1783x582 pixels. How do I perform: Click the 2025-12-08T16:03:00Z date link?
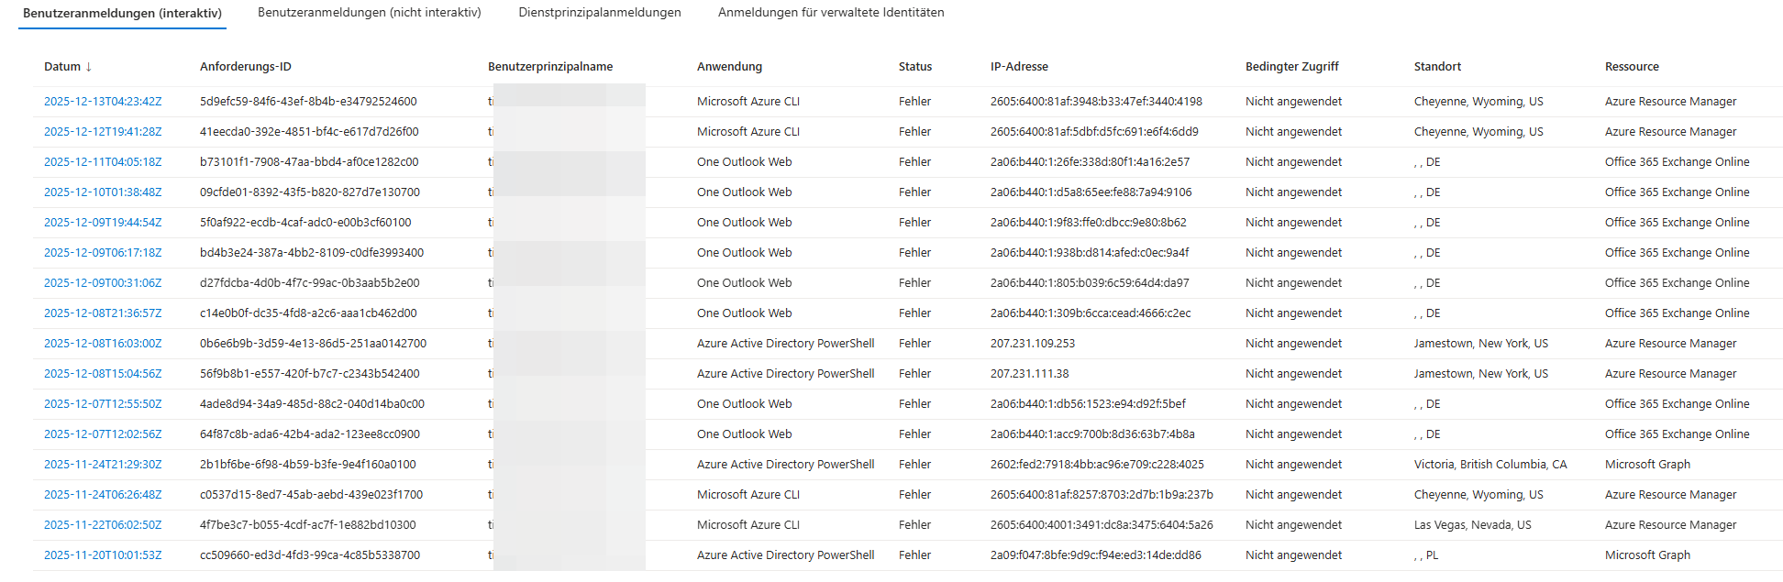point(103,344)
